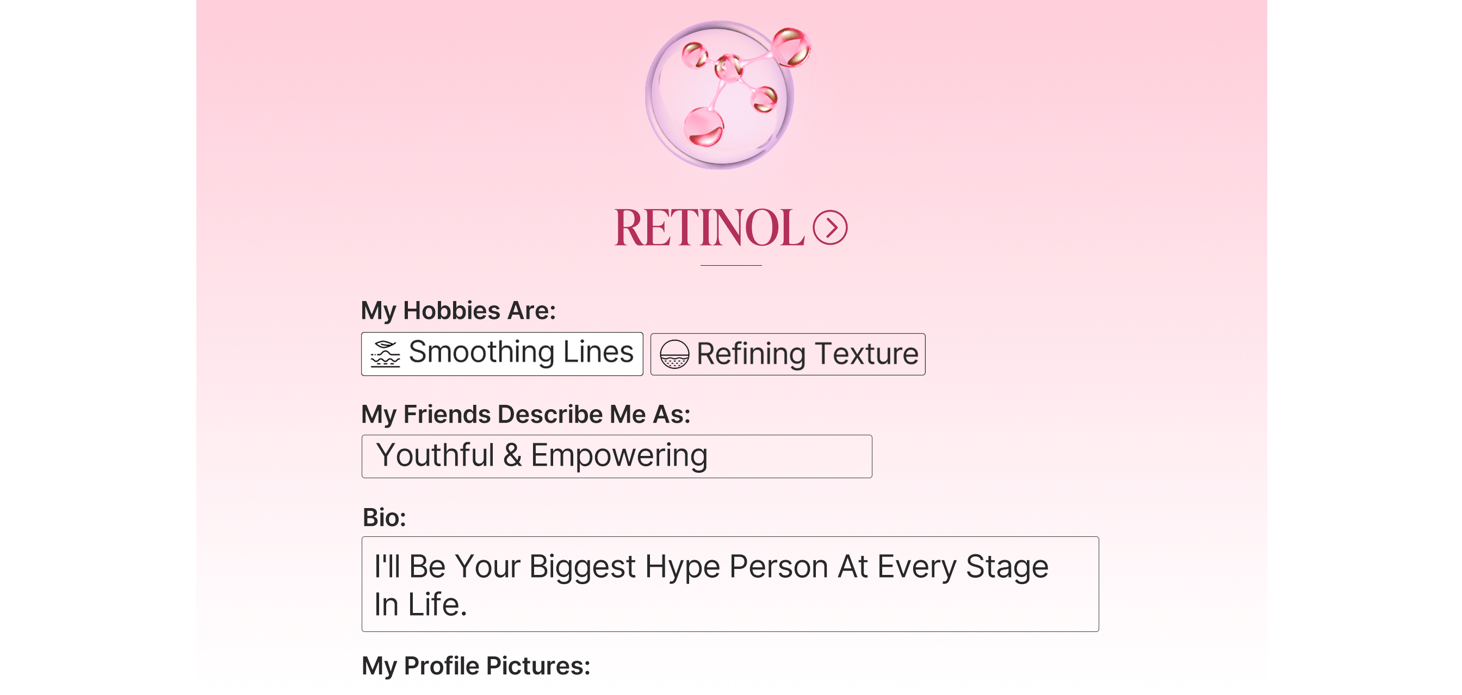Click the center node of the molecule
The image size is (1462, 695).
729,67
